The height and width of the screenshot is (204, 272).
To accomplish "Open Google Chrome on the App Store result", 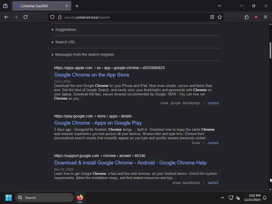I will tap(92, 75).
